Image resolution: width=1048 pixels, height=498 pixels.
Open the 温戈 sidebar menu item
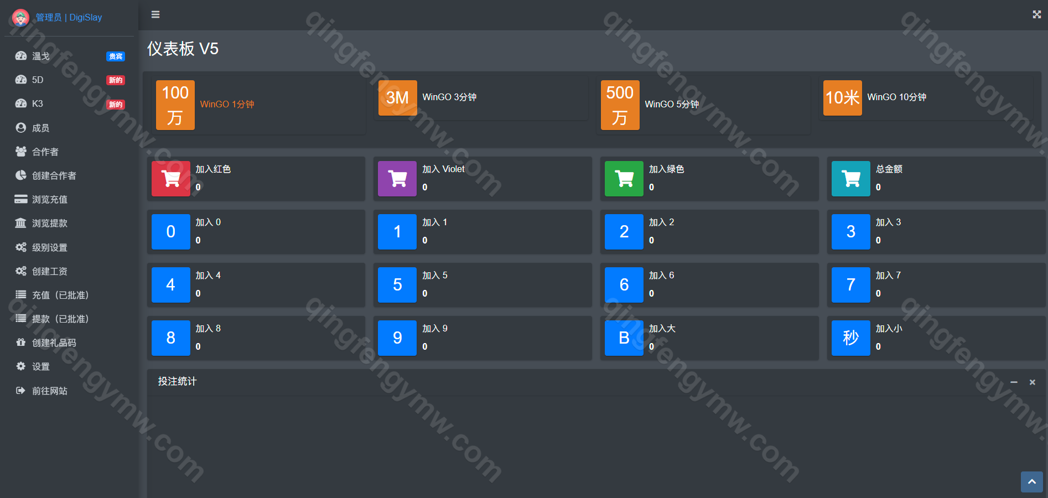click(x=69, y=56)
